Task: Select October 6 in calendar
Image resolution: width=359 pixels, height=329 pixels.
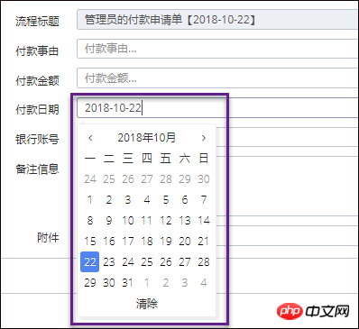Action: tap(185, 200)
